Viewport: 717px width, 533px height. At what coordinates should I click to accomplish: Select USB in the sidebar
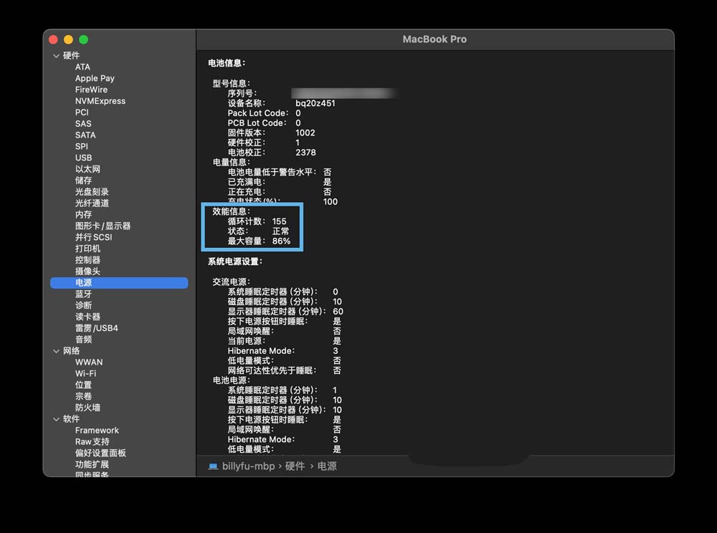click(84, 158)
